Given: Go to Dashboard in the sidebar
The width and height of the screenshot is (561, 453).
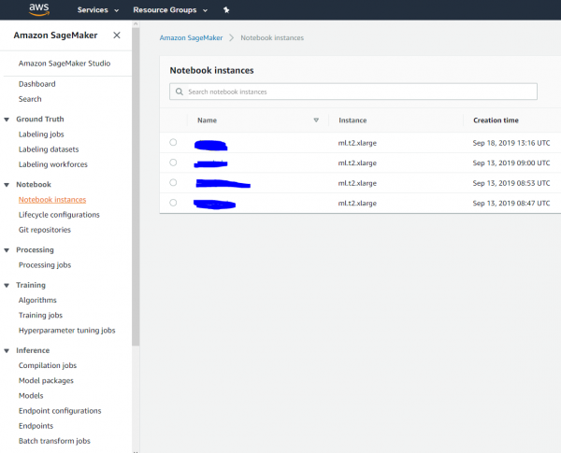Looking at the screenshot, I should (x=36, y=84).
